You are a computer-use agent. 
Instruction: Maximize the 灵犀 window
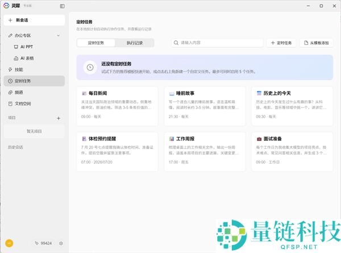pos(321,6)
